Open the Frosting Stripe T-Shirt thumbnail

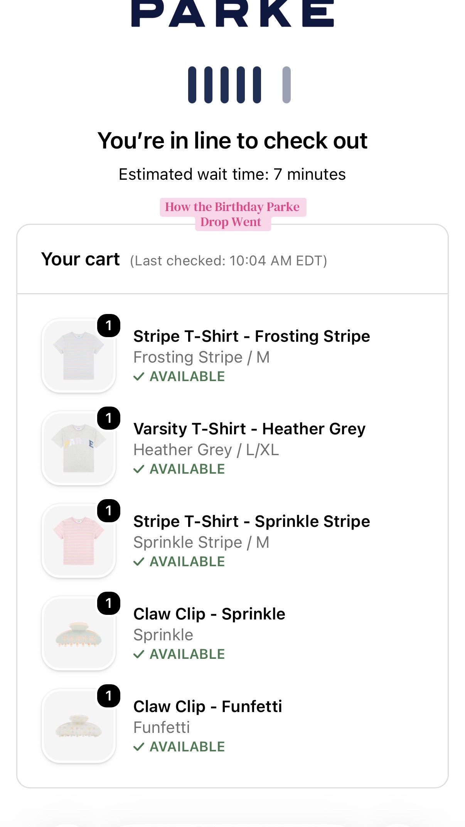(x=79, y=356)
